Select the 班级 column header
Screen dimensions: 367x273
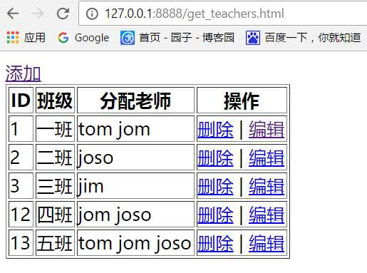(55, 101)
